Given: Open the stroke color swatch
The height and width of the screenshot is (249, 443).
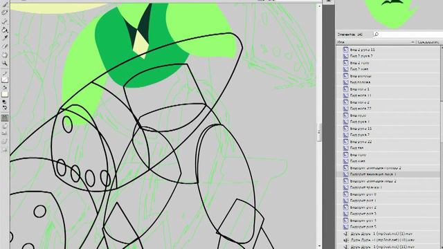Looking at the screenshot, I should 5,80.
